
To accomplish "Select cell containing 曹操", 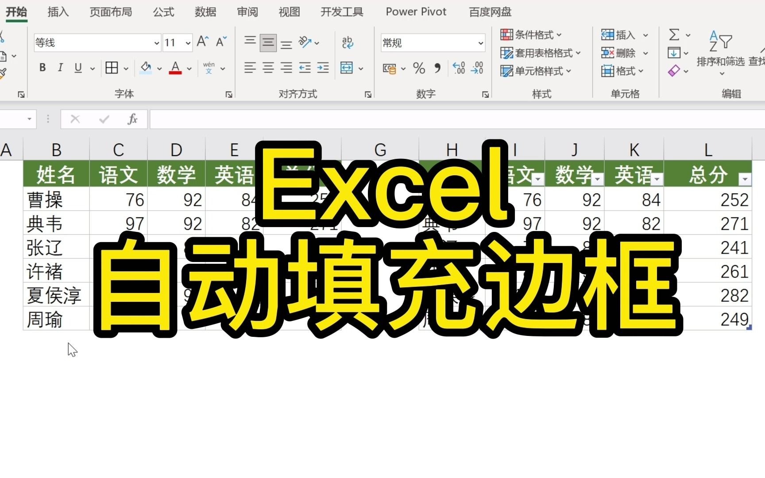I will (x=56, y=199).
